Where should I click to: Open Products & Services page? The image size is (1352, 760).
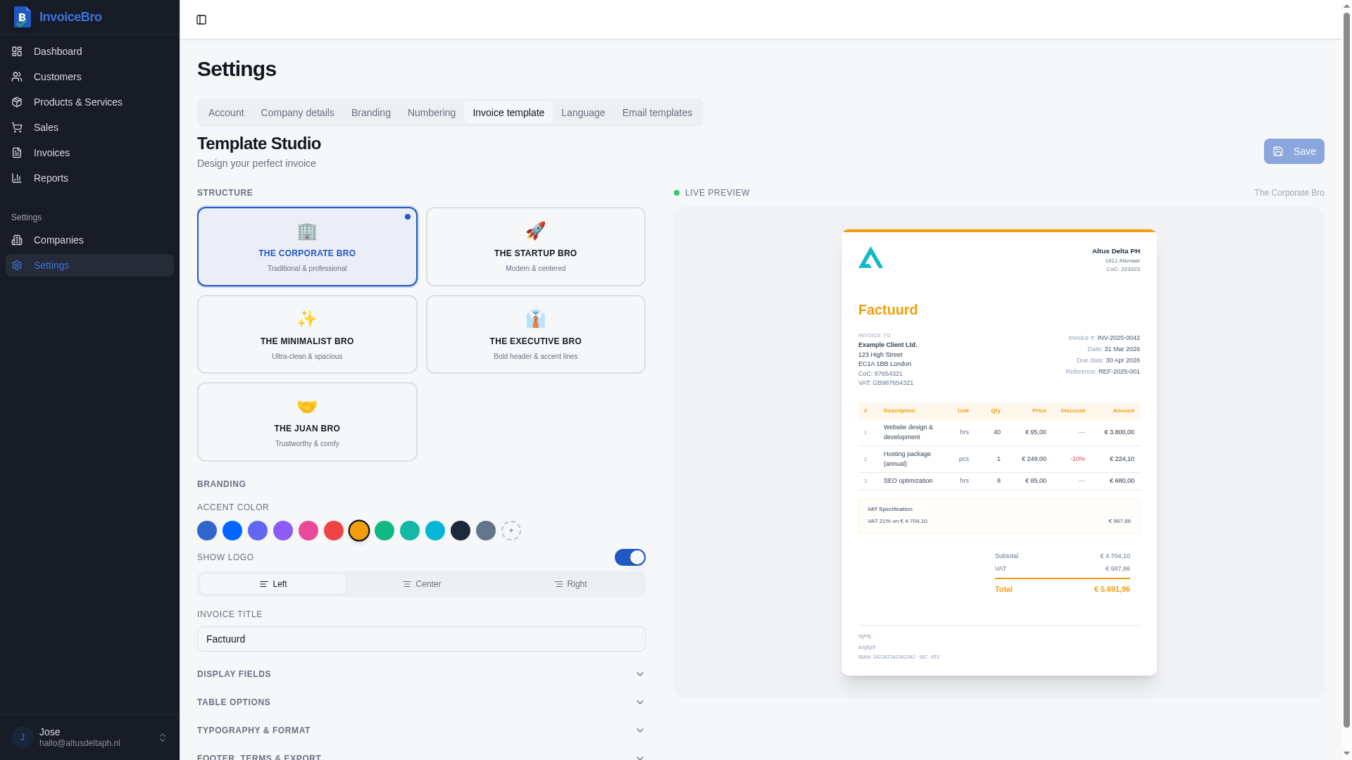click(89, 102)
